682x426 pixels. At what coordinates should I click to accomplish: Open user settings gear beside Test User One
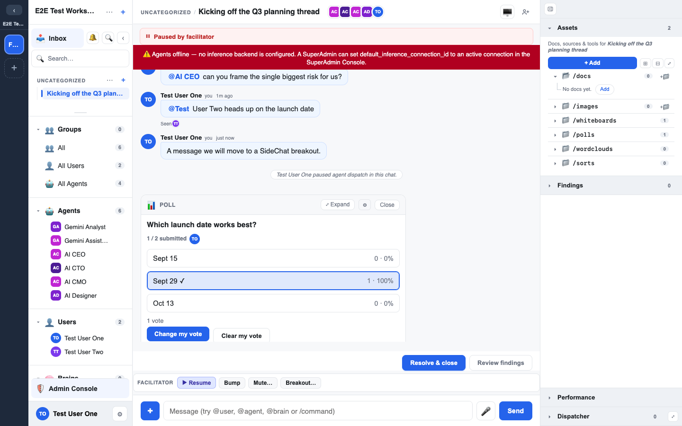[x=120, y=414]
